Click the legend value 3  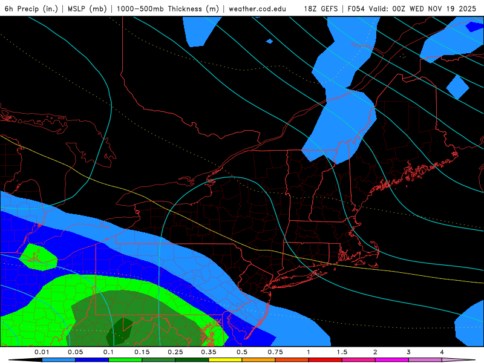coord(409,352)
